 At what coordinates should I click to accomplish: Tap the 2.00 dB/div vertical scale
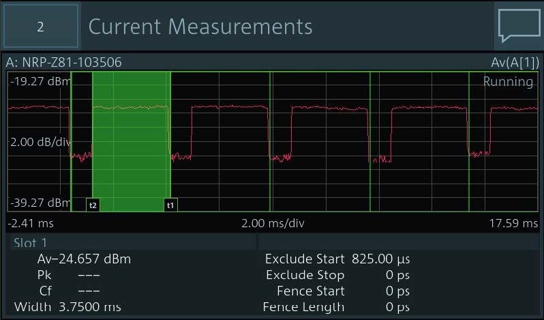pos(40,142)
